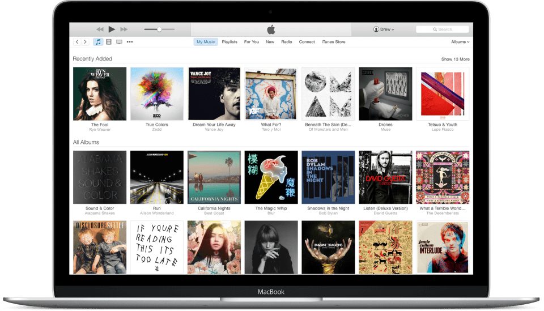Click the 'Zedd' artist name

click(157, 129)
